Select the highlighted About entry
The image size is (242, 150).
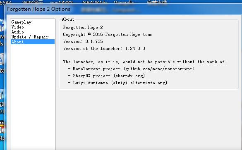click(x=33, y=42)
